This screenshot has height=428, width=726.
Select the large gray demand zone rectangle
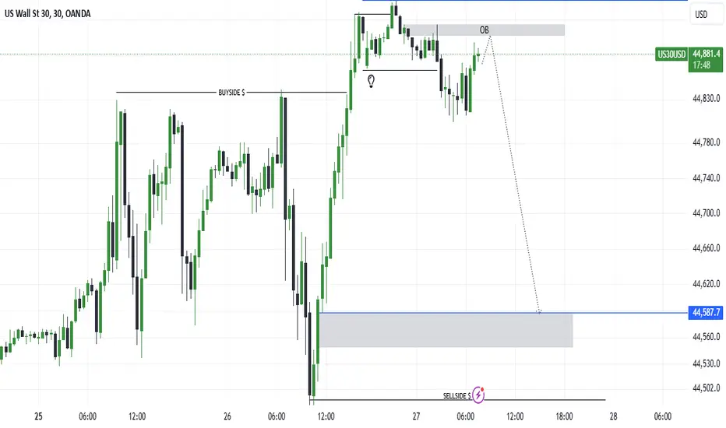pos(446,330)
